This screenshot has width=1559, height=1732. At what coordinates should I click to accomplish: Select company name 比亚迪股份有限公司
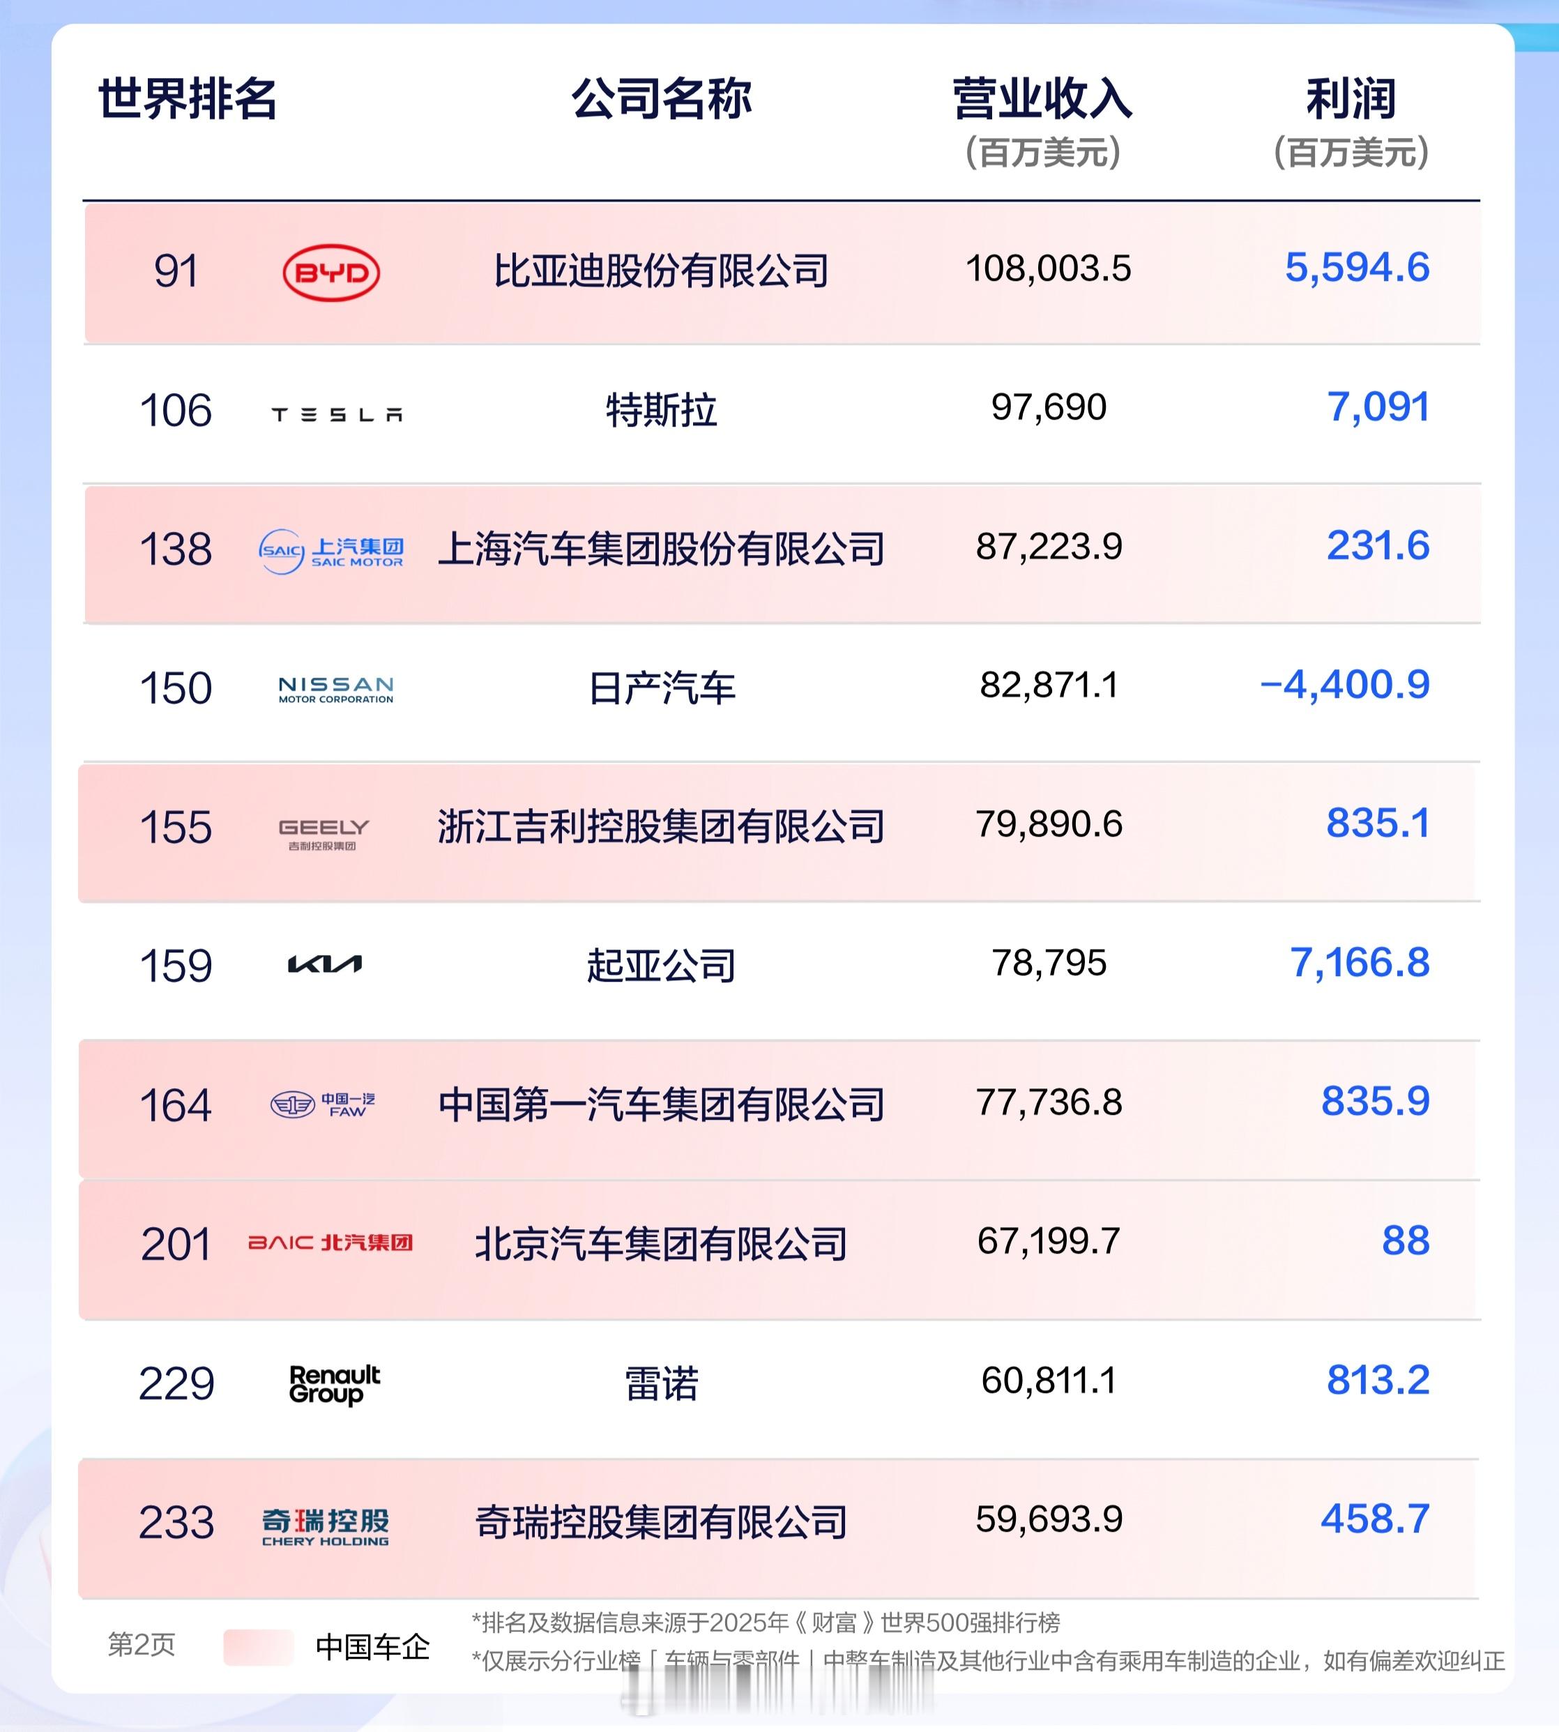click(x=661, y=271)
